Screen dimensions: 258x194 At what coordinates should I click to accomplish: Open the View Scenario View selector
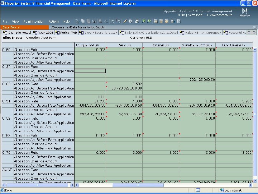coord(99,32)
